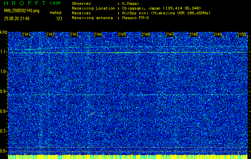Click the 1.0 frequency axis label
The width and height of the screenshot is (251, 159).
[3, 72]
